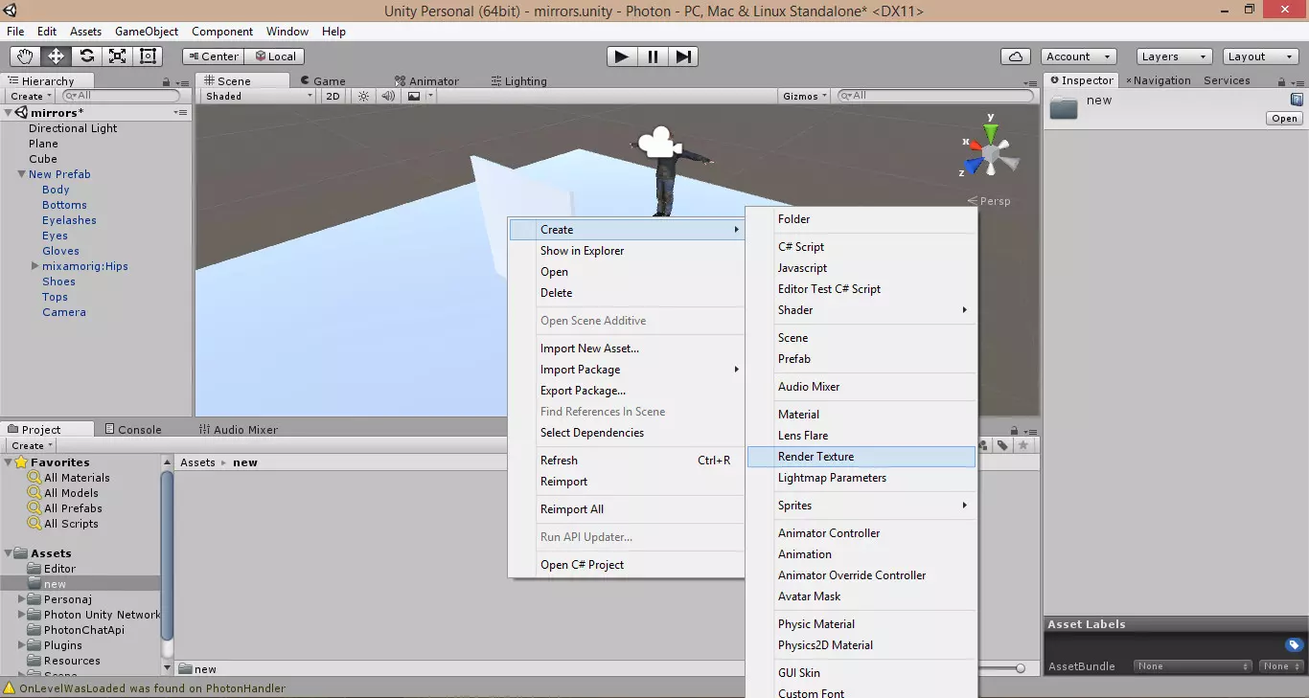
Task: Expand the mixamorig:Hips tree item
Action: (35, 266)
